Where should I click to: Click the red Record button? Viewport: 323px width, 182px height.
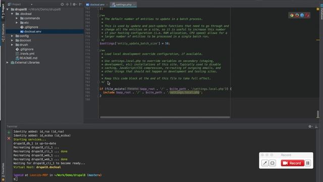293,163
